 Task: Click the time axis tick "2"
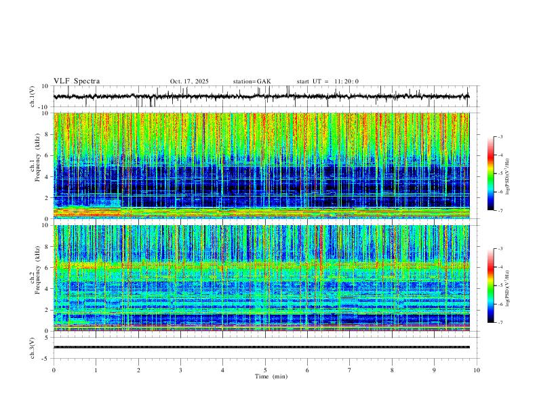click(138, 370)
